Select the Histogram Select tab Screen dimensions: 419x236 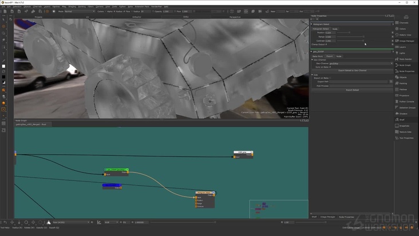(321, 29)
